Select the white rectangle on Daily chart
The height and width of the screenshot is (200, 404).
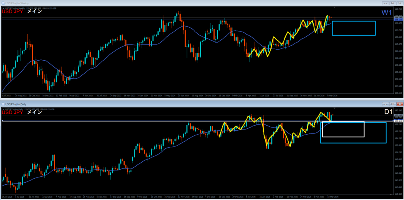click(343, 122)
